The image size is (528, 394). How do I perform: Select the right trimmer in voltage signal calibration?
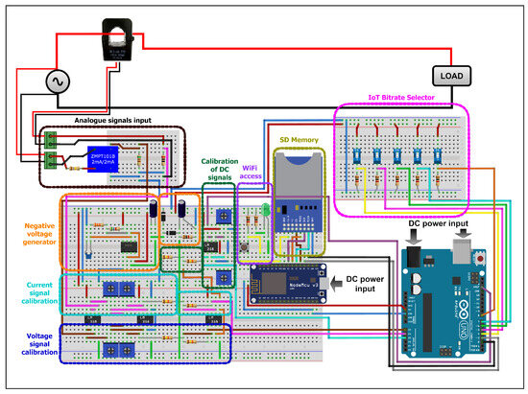[127, 350]
